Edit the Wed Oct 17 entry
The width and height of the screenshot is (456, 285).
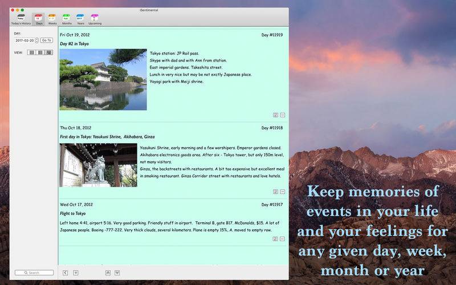pyautogui.click(x=275, y=239)
